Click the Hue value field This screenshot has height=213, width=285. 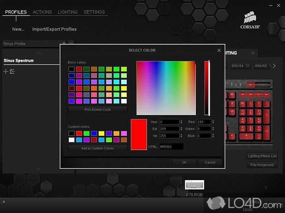(169, 122)
